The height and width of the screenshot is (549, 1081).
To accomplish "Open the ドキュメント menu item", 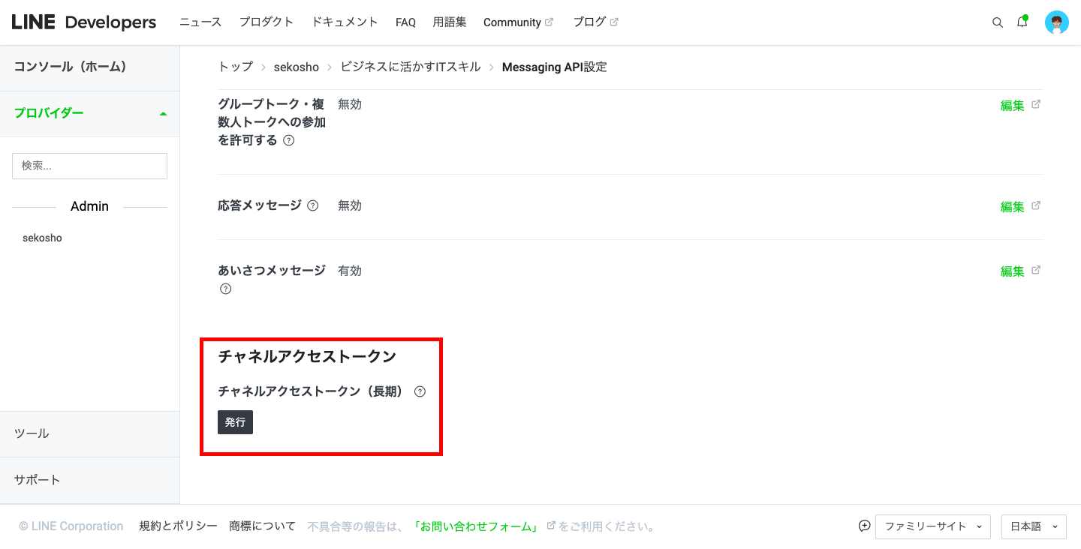I will click(x=345, y=22).
